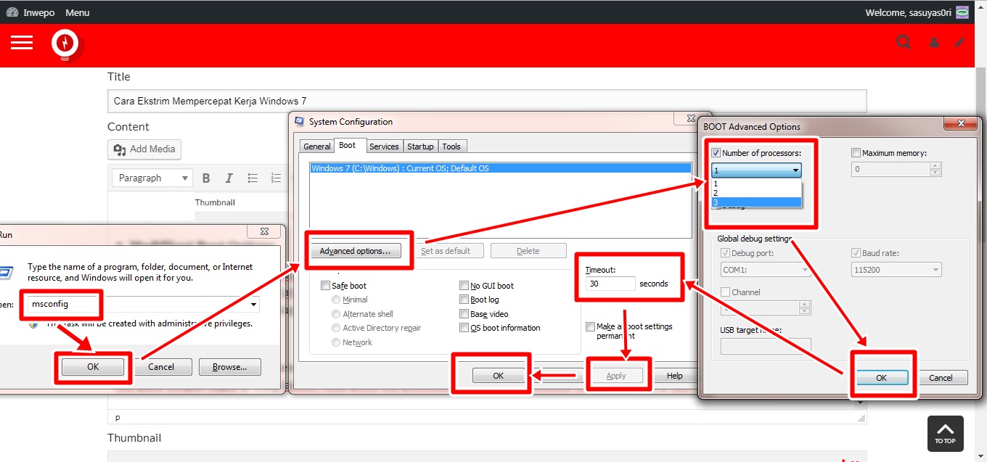This screenshot has width=987, height=462.
Task: Open the hamburger menu in red header
Action: pos(22,43)
